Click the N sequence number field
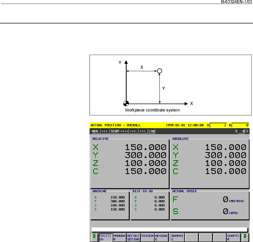The width and height of the screenshot is (253, 242). (x=240, y=125)
